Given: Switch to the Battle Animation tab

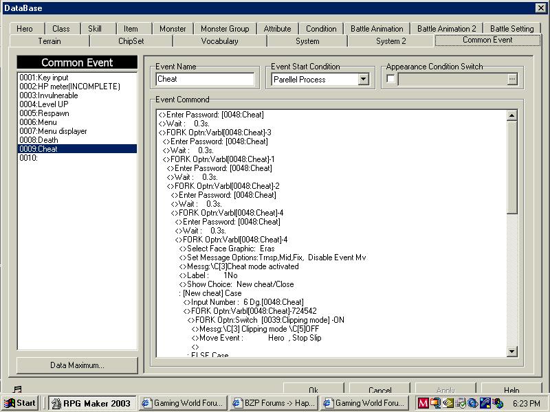Looking at the screenshot, I should [378, 29].
